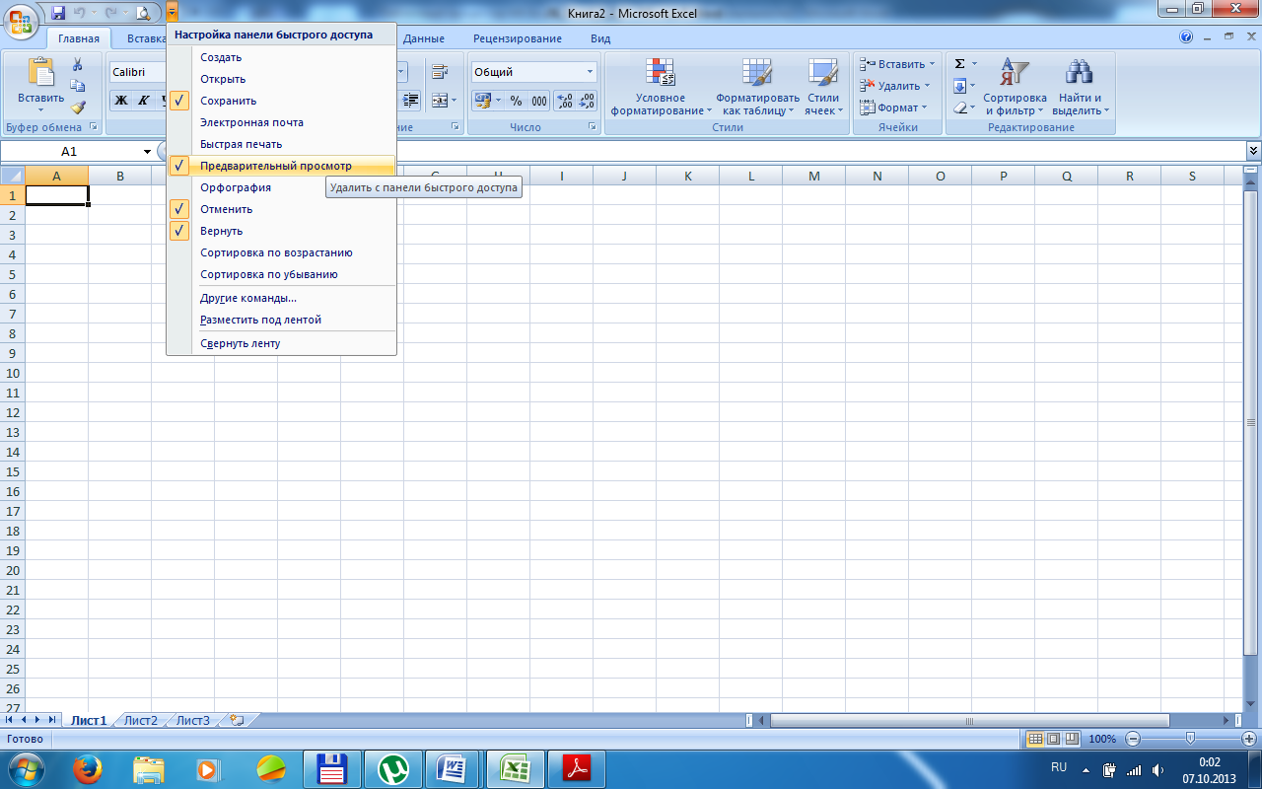Image resolution: width=1262 pixels, height=789 pixels.
Task: Open the Общий number format dropdown
Action: click(x=591, y=72)
